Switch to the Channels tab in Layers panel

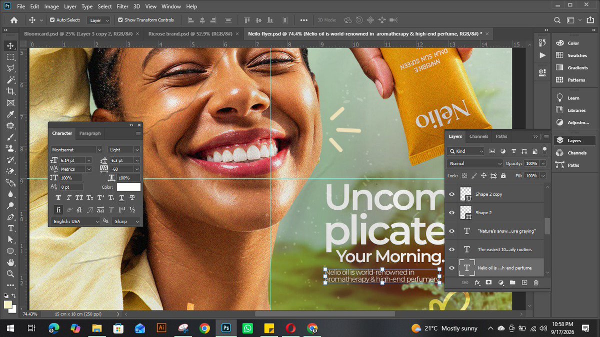[478, 136]
